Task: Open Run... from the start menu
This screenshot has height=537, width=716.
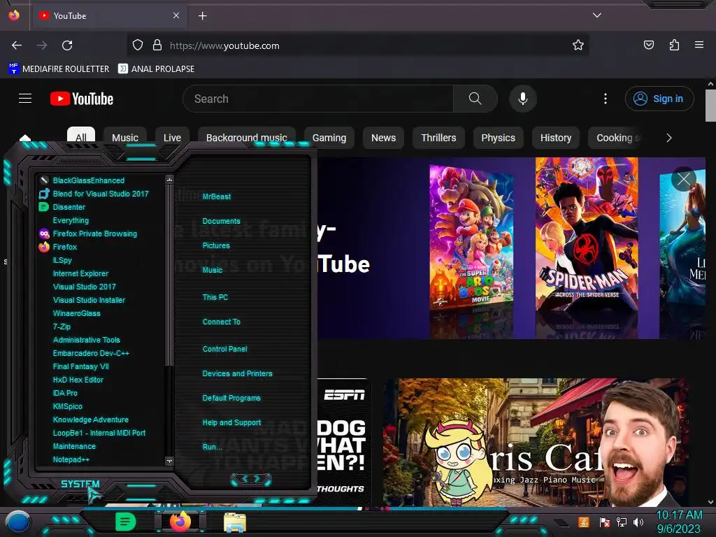Action: click(x=212, y=447)
